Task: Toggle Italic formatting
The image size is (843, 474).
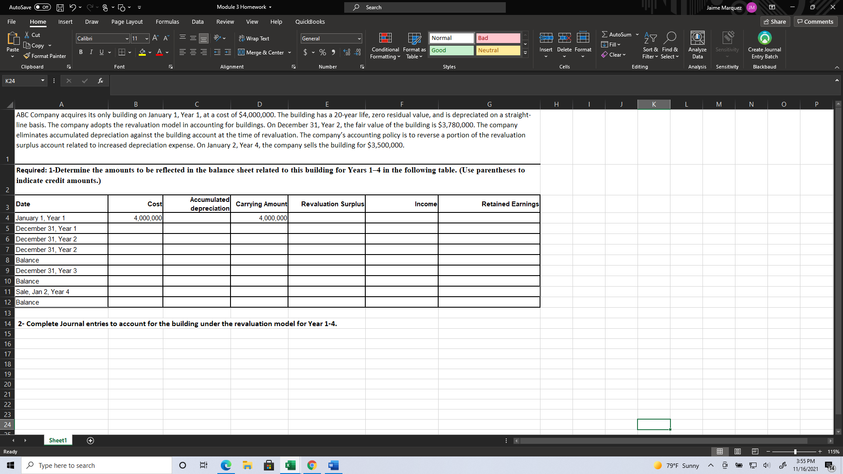Action: tap(91, 52)
